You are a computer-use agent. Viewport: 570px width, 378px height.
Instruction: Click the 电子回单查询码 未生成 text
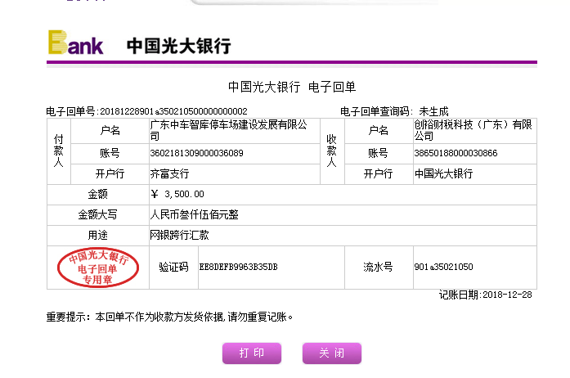[394, 111]
